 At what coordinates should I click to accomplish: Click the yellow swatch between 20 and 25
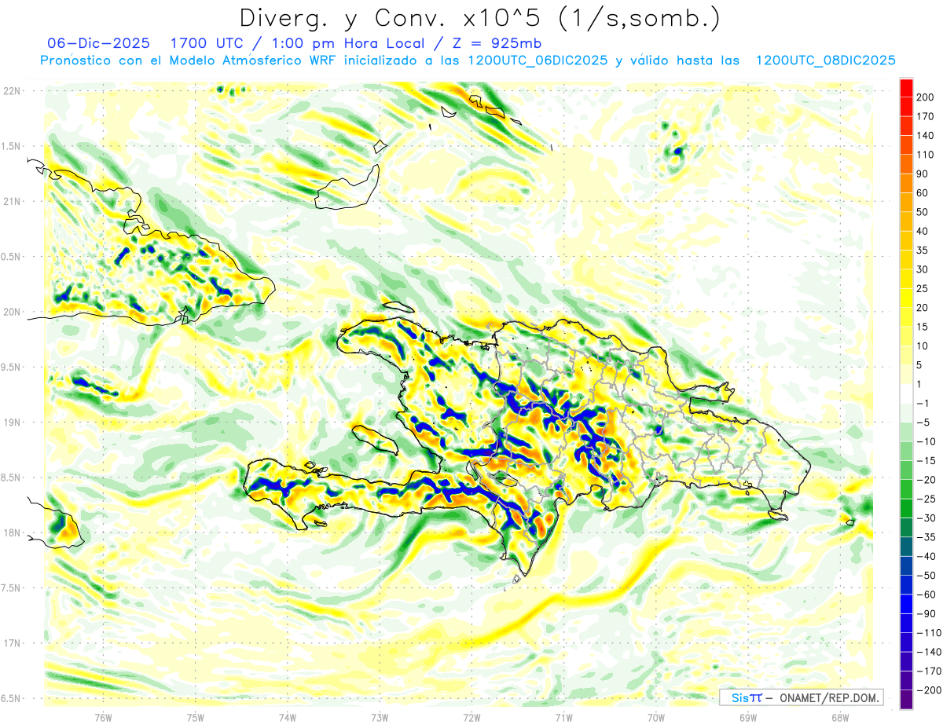[906, 298]
